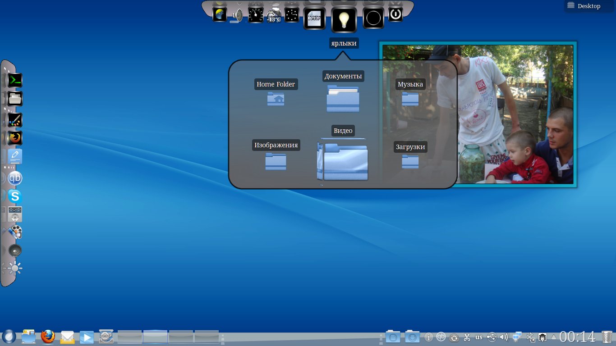The height and width of the screenshot is (346, 616).
Task: Open the Klipper scissors clipboard icon
Action: (467, 337)
